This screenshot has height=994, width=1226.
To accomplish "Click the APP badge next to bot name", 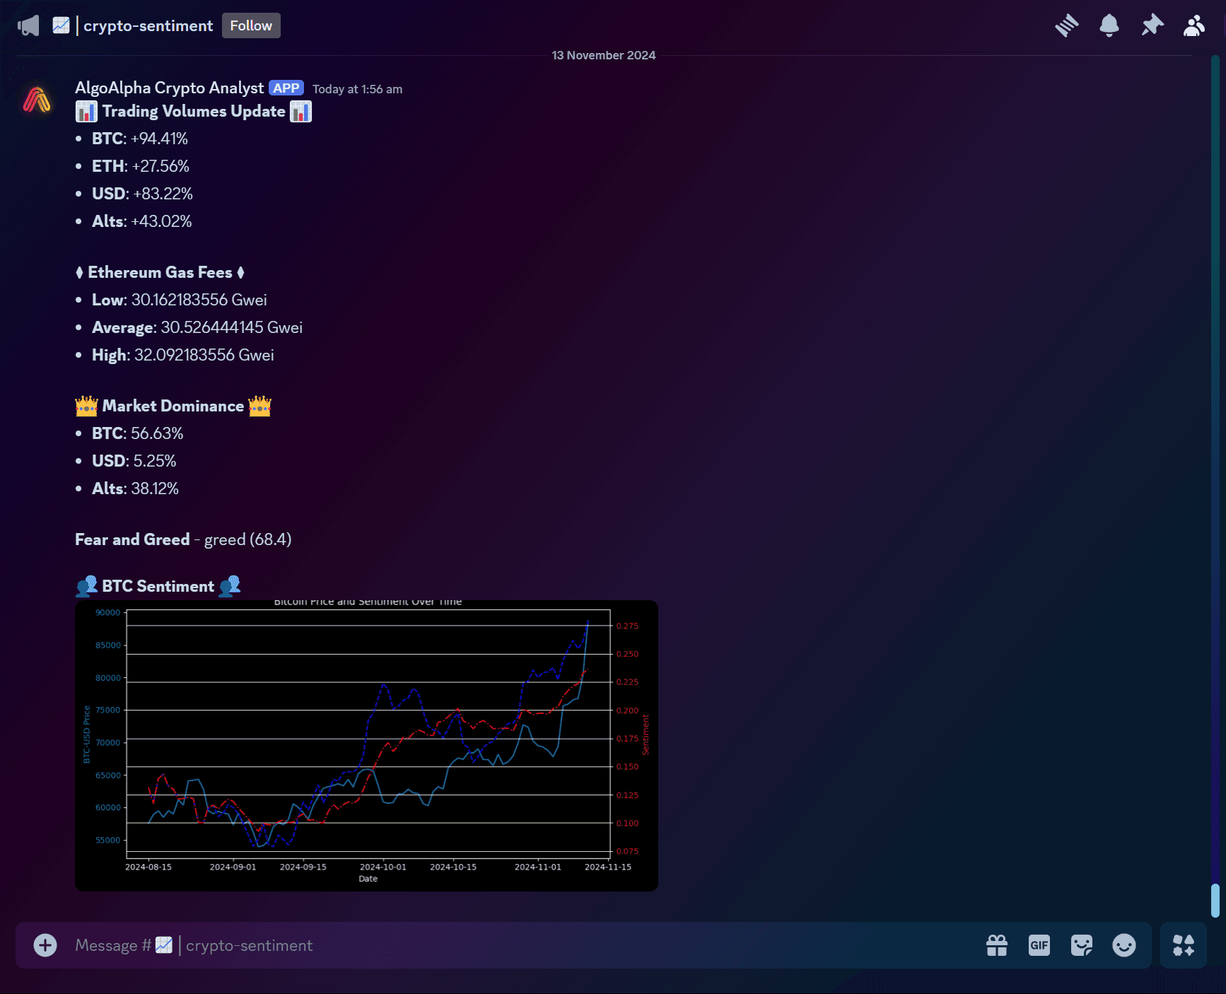I will click(286, 88).
